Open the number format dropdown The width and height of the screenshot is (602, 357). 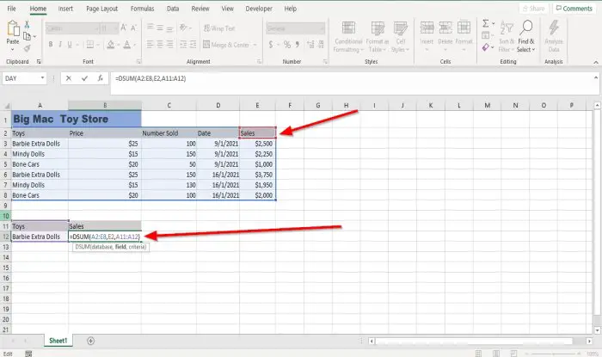pyautogui.click(x=322, y=28)
